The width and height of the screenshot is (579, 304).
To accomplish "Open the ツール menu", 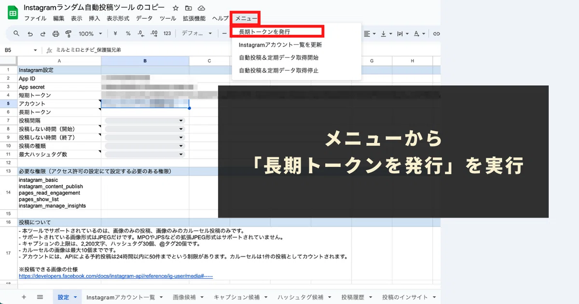I will click(168, 18).
